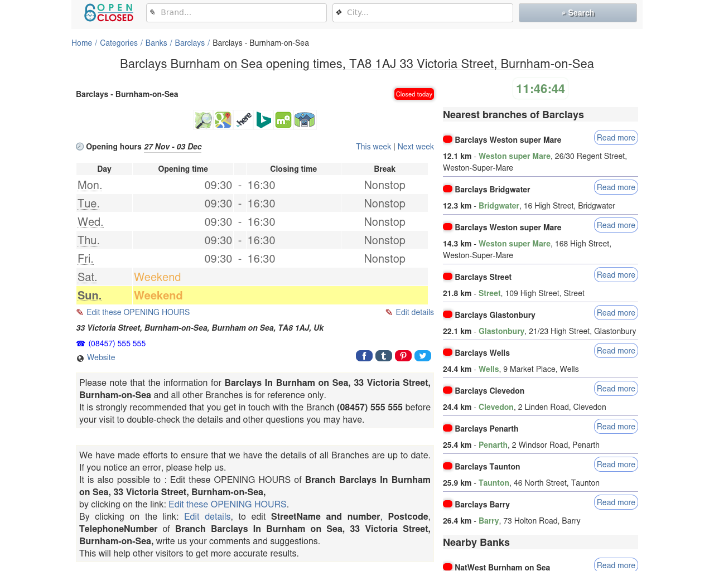The height and width of the screenshot is (571, 714).
Task: Focus the Brand search field
Action: (237, 13)
